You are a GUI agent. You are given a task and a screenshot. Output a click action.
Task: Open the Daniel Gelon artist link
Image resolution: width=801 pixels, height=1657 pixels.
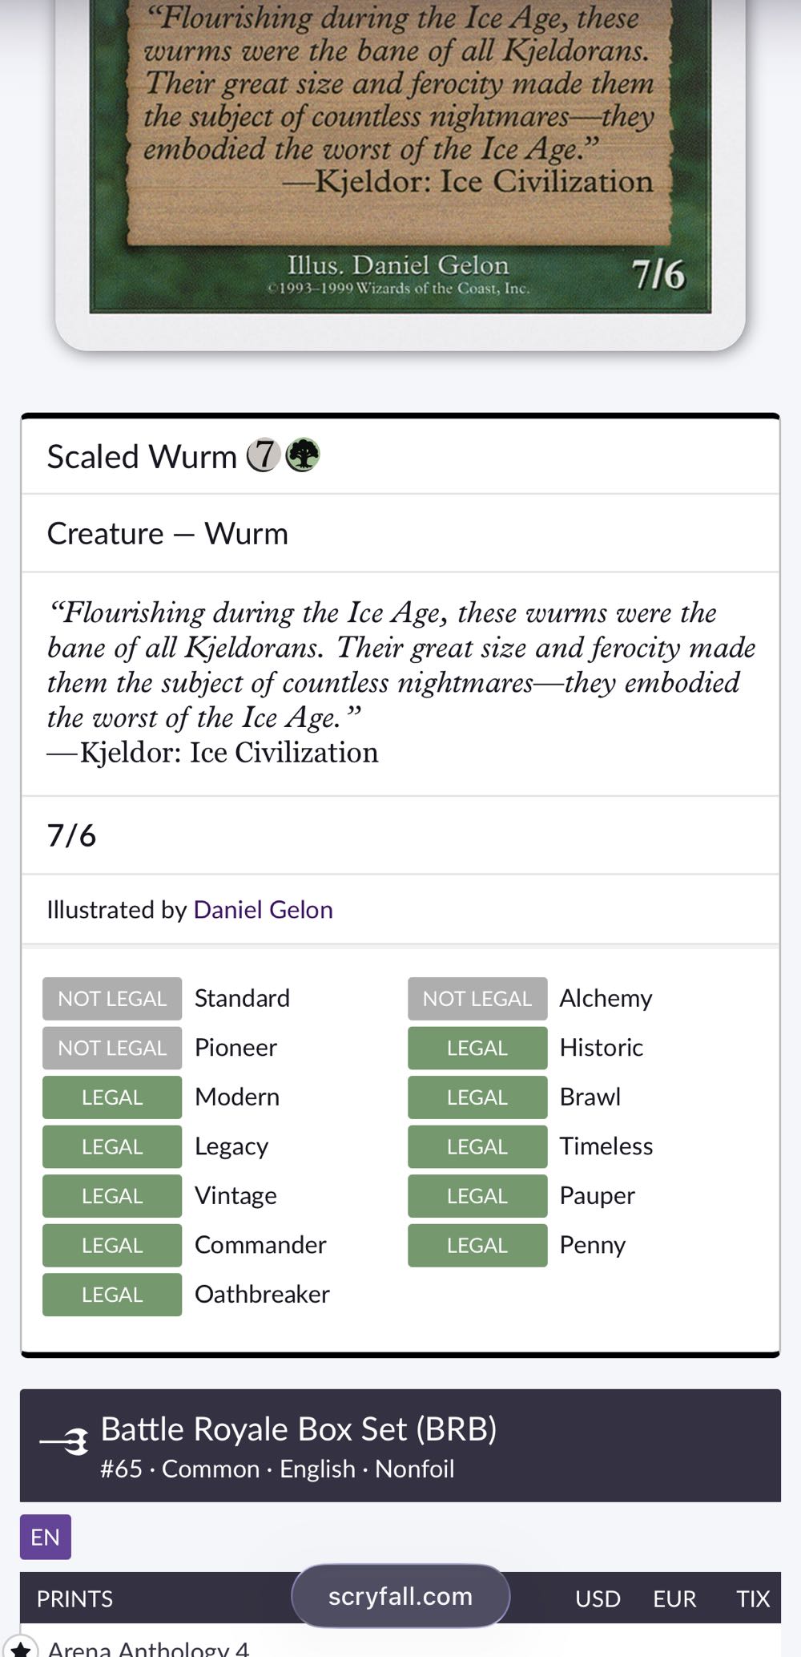pyautogui.click(x=262, y=910)
